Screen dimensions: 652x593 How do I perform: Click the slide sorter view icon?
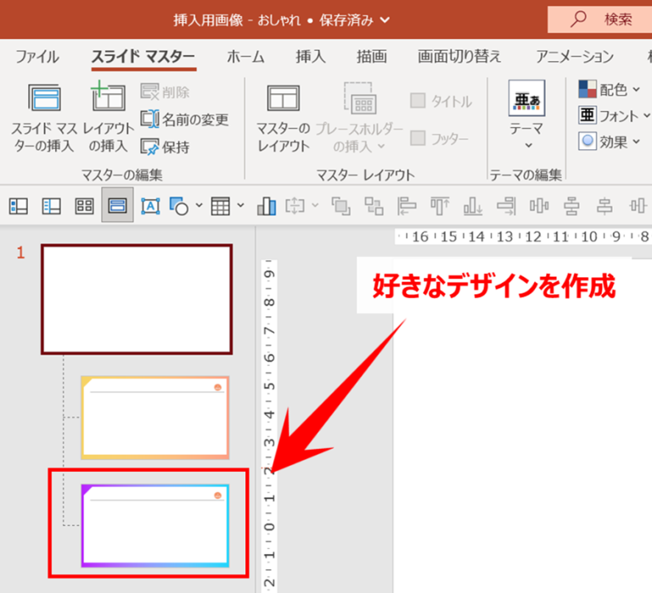coord(84,205)
